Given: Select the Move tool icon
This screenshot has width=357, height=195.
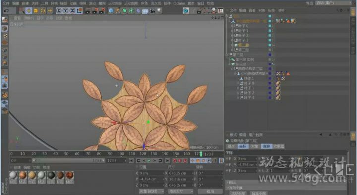Looking at the screenshot, I should point(29,11).
